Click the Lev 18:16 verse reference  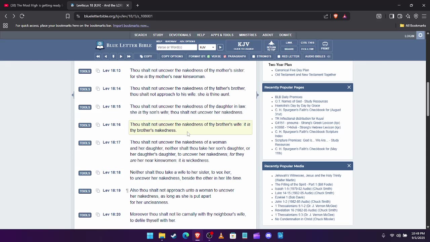coord(112,125)
